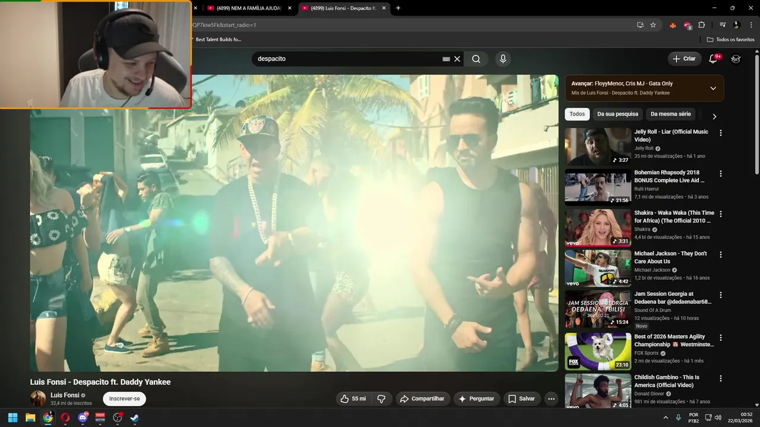The width and height of the screenshot is (760, 427).
Task: Close the Luis Fonsi Despacito tab
Action: pos(384,8)
